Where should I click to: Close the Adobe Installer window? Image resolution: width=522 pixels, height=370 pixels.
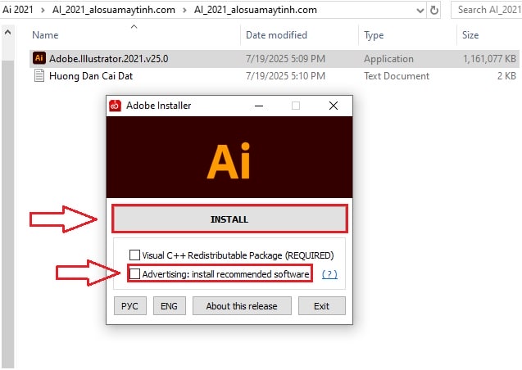click(334, 106)
